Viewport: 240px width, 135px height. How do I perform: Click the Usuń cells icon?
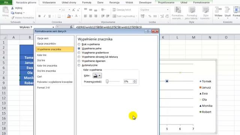(x=228, y=10)
